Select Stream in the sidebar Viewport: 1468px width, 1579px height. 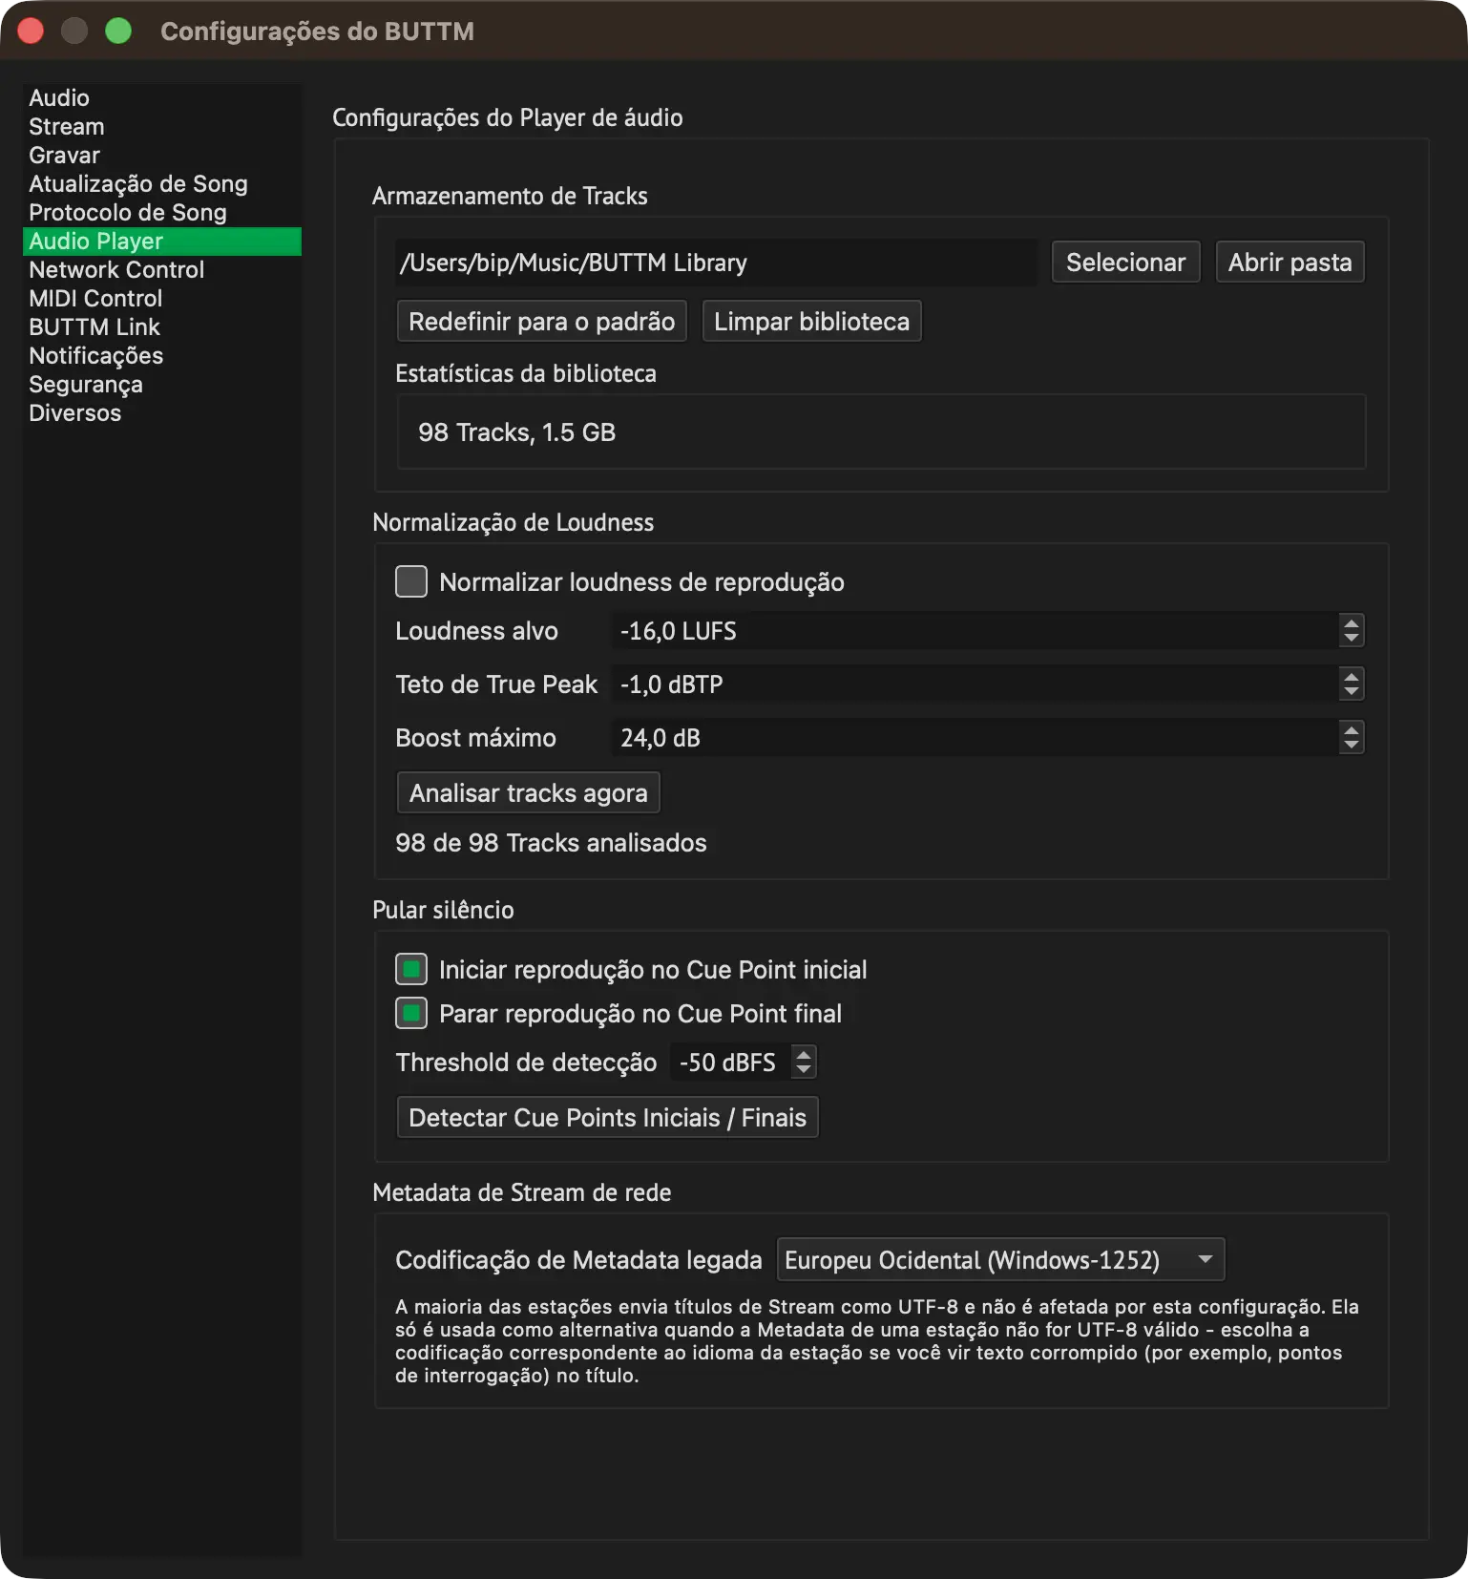point(161,127)
